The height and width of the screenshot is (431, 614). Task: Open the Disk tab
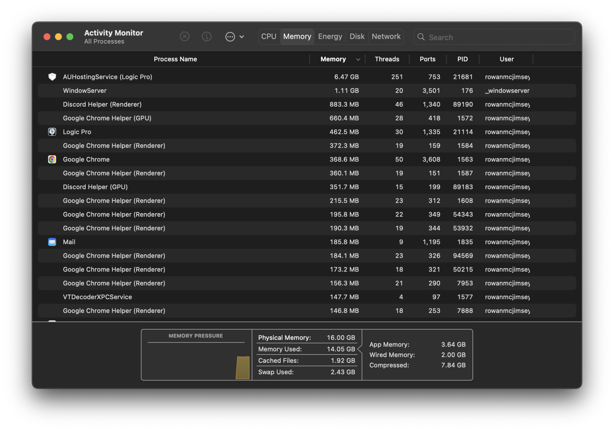357,37
